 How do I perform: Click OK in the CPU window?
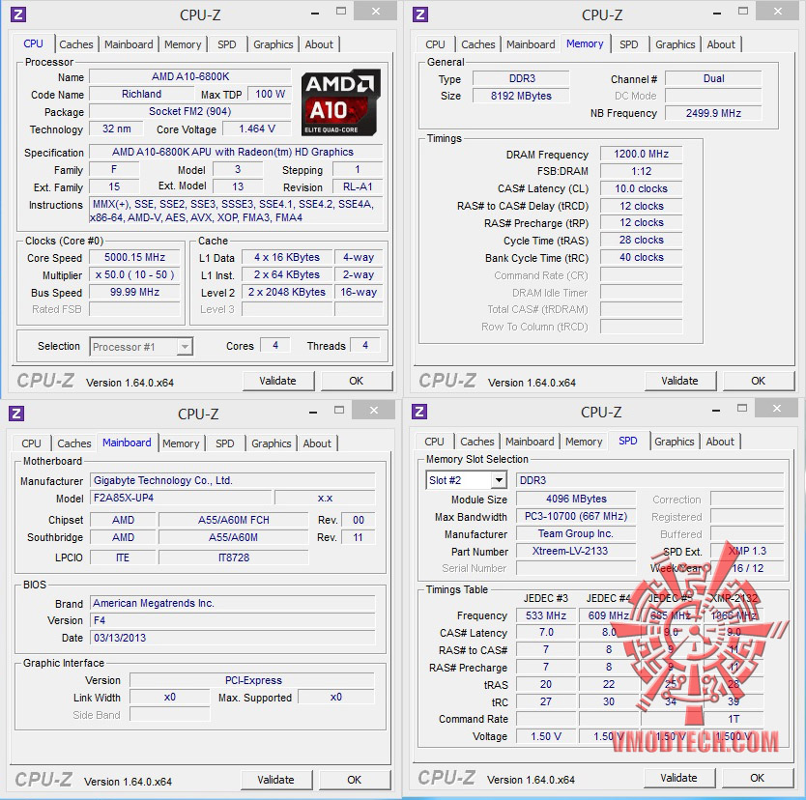357,382
